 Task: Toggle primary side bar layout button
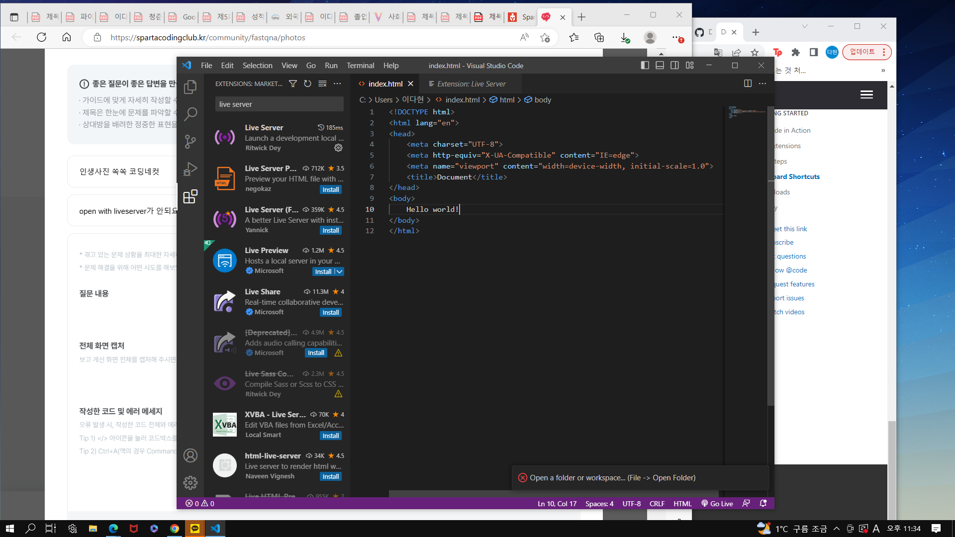[x=645, y=65]
